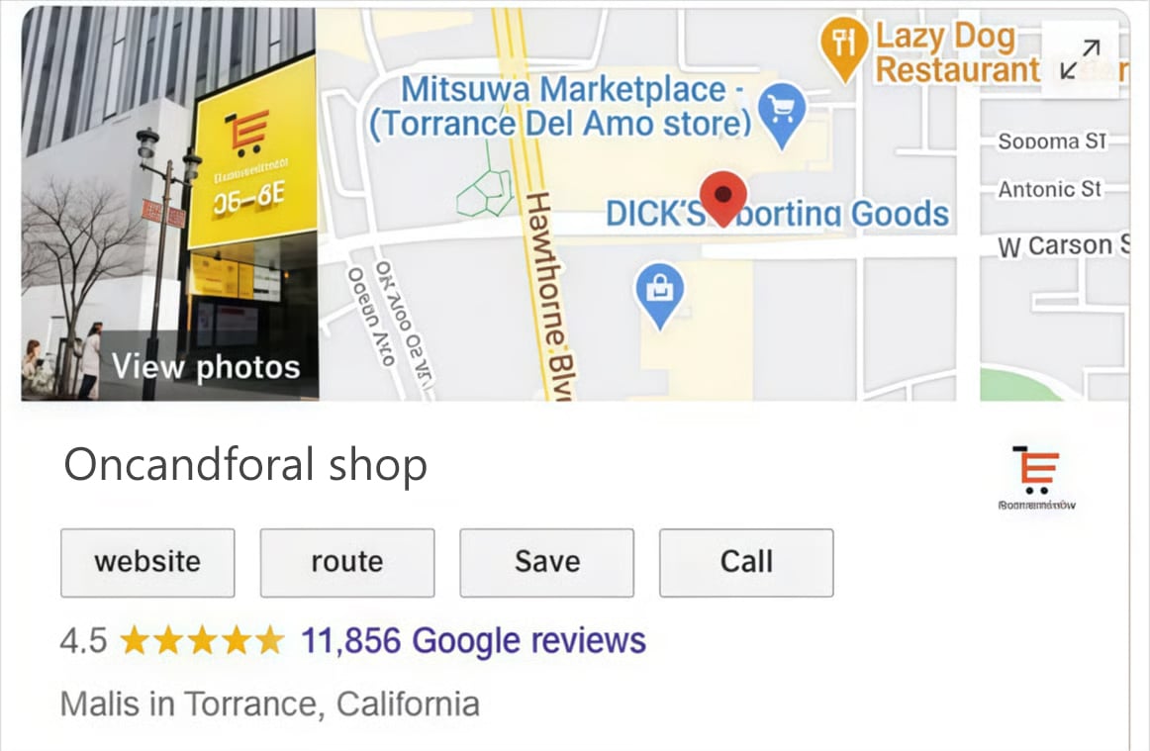Viewport: 1150px width, 751px height.
Task: Click the five-star rating display
Action: [x=202, y=640]
